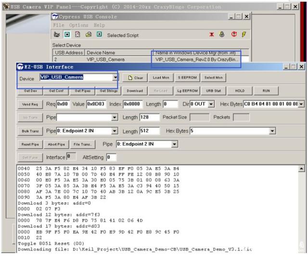Click the AltSetting input field
This screenshot has height=256, width=308.
[111, 157]
